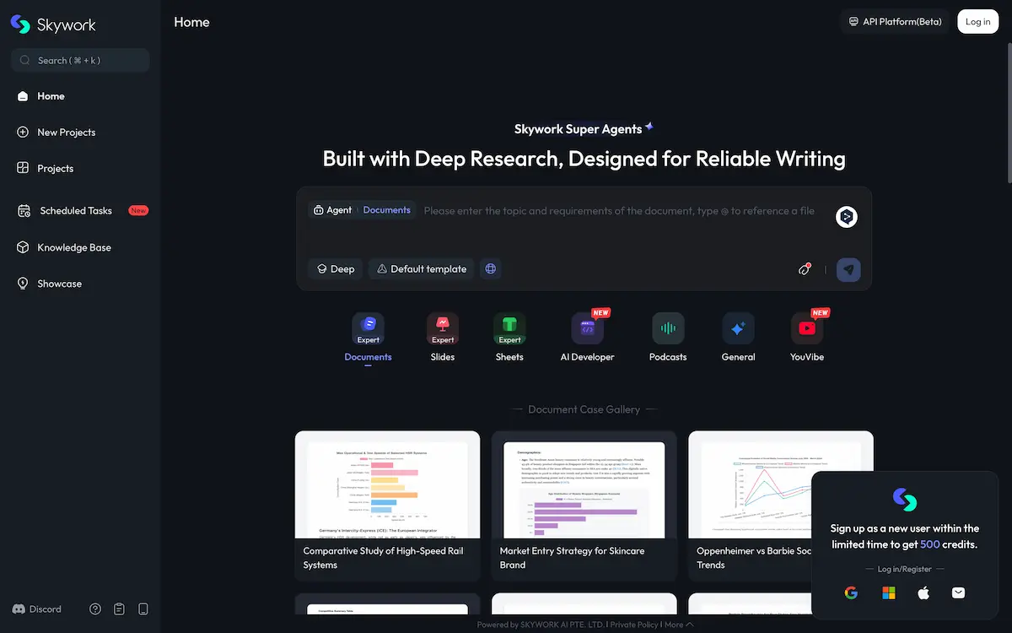Click the help question mark icon
The image size is (1012, 633).
[x=95, y=609]
